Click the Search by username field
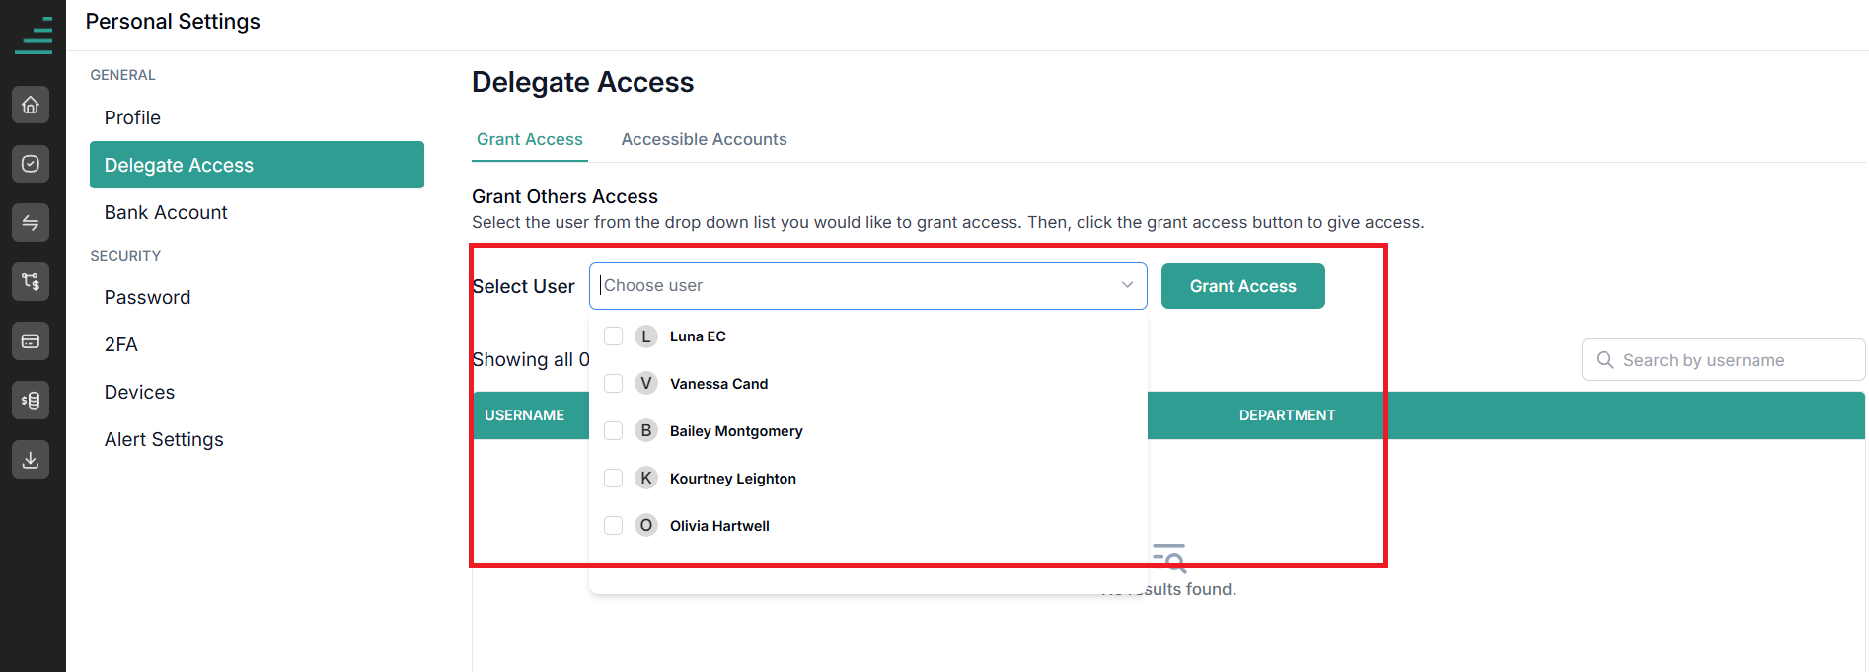Image resolution: width=1869 pixels, height=672 pixels. 1723,360
